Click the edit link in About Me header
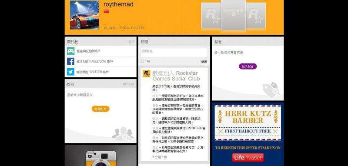Viewport: 348px width, 166px height. point(131,42)
